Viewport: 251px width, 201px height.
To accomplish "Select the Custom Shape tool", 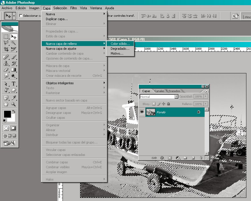I will [x=14, y=90].
